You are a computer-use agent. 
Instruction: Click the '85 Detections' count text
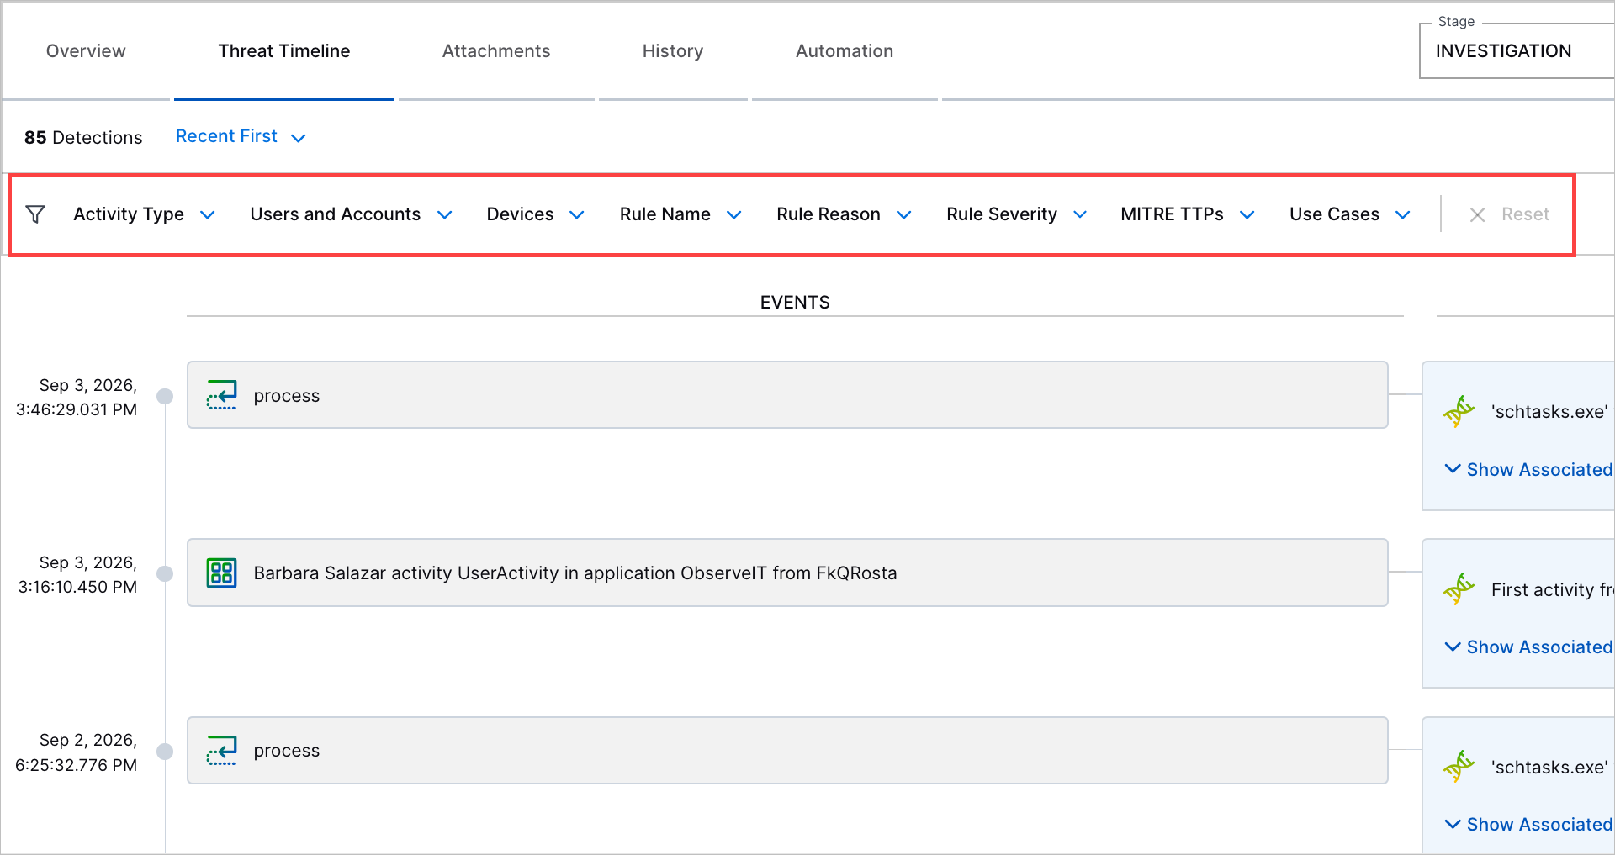click(83, 138)
